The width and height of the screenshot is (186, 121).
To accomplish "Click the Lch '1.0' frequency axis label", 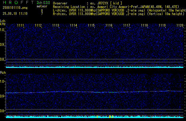I will [2, 30].
